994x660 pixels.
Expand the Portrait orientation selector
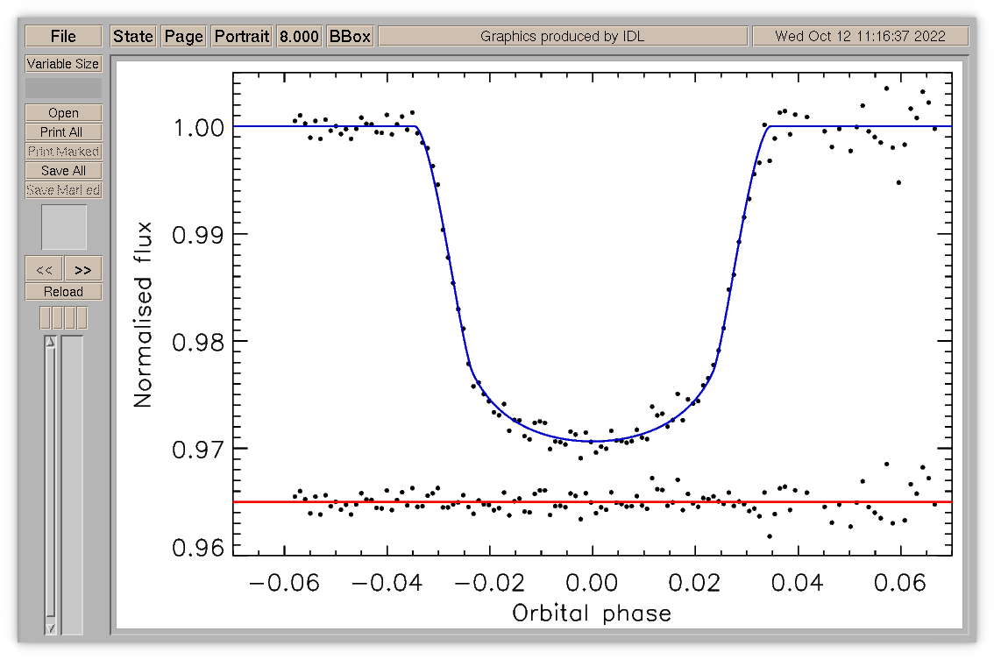(x=242, y=36)
